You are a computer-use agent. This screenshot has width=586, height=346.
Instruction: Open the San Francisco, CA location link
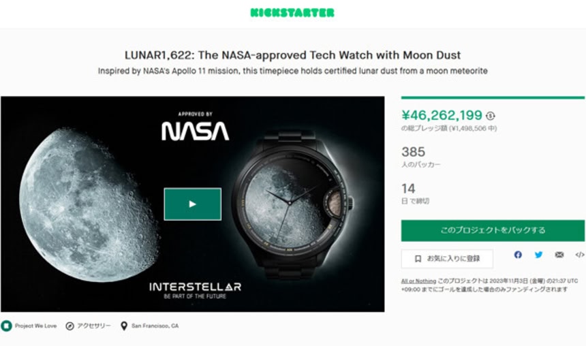tap(155, 326)
